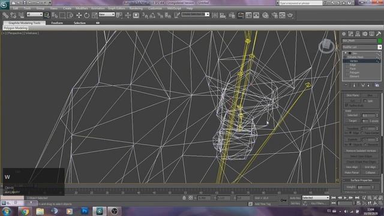
Task: Open the reference coordinate system View dropdown
Action: click(107, 14)
